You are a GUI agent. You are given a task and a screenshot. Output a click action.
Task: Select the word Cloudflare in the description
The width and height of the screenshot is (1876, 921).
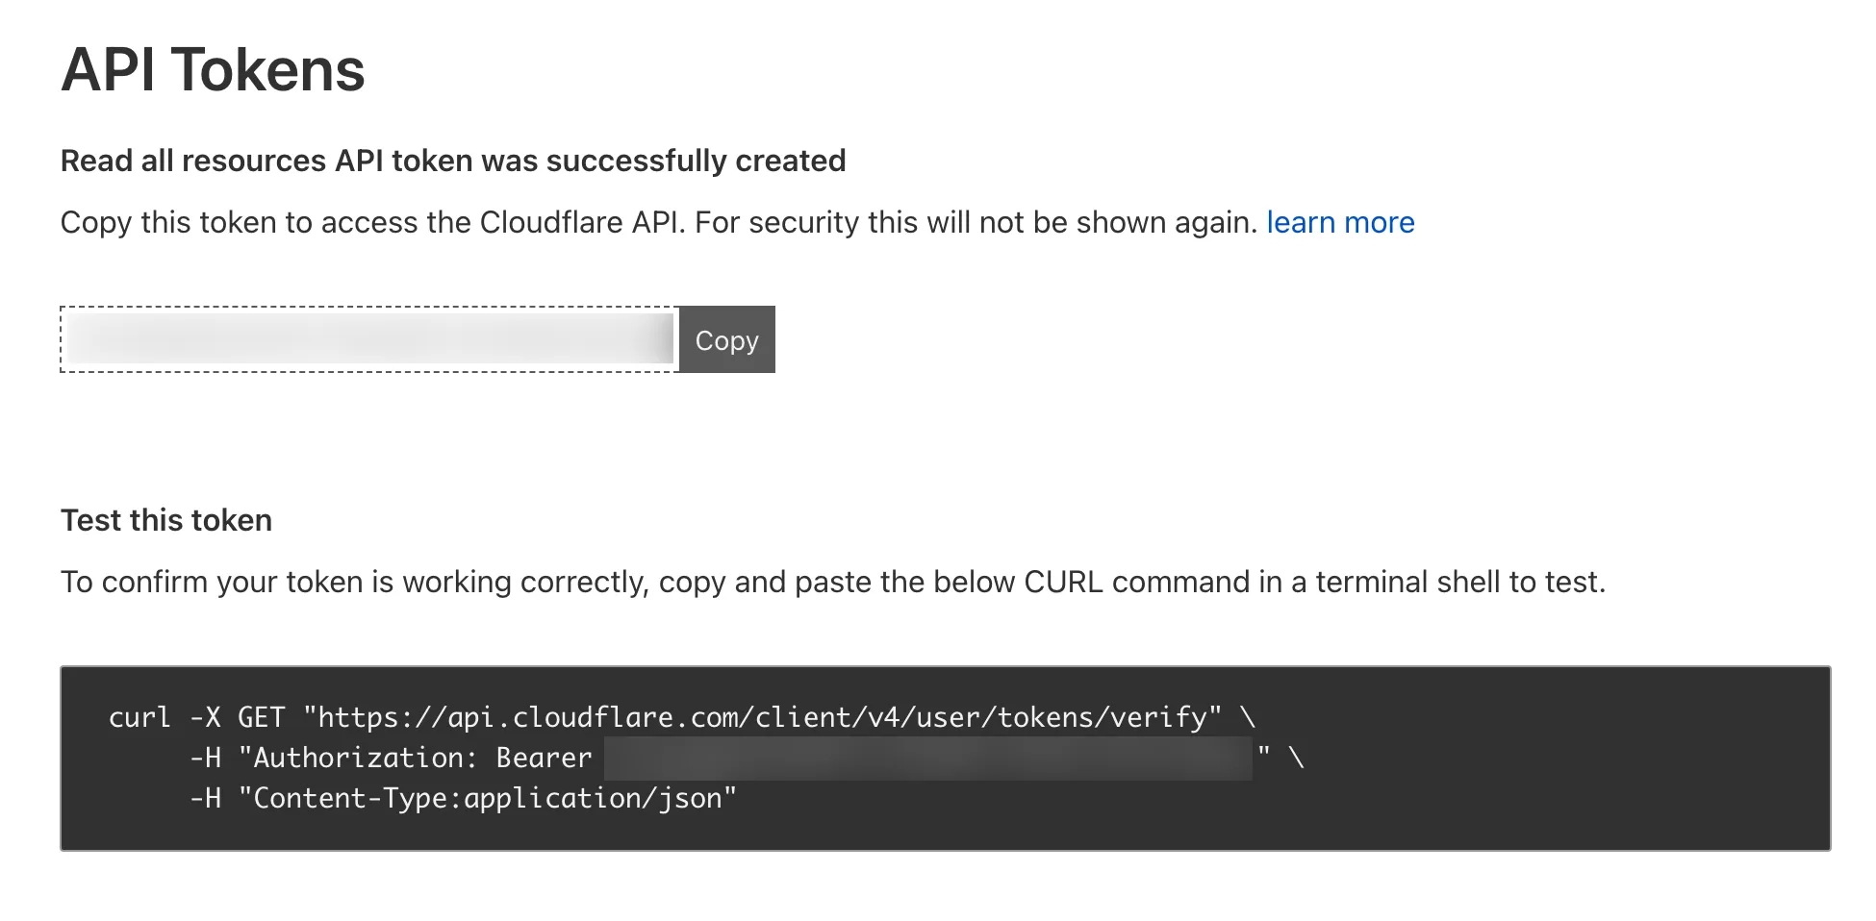551,222
